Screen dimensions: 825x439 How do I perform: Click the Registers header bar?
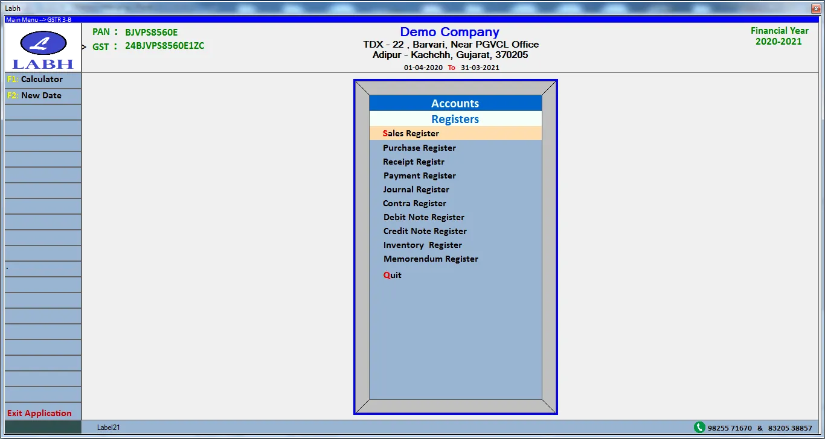[455, 118]
